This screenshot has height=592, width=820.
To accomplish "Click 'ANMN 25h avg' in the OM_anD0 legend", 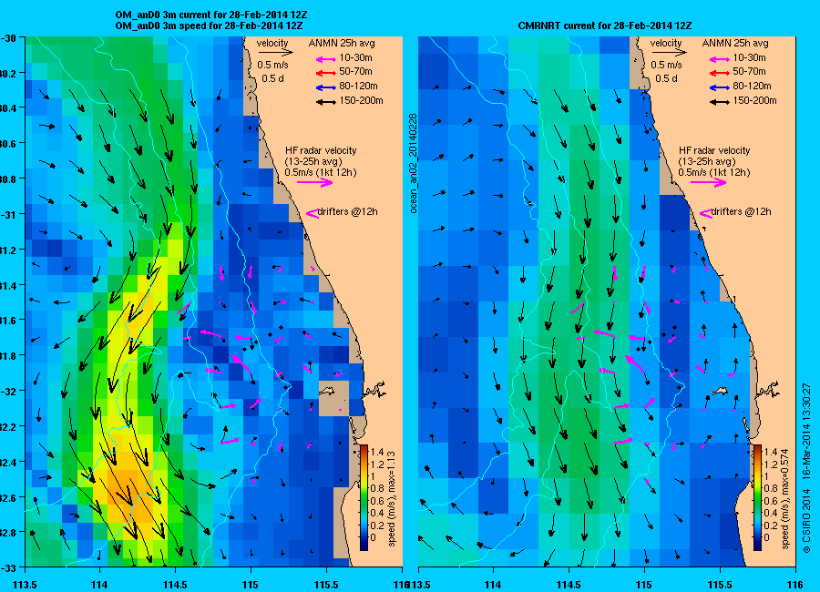I will [342, 43].
